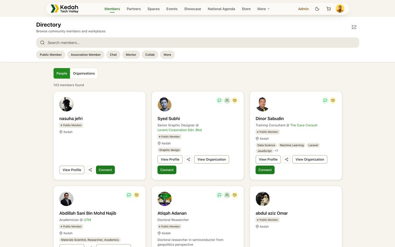Open the user avatar in navbar
The height and width of the screenshot is (247, 395).
[x=340, y=8]
